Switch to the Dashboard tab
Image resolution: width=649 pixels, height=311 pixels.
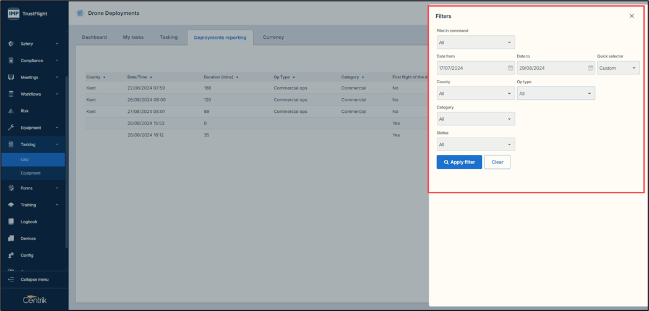[95, 37]
